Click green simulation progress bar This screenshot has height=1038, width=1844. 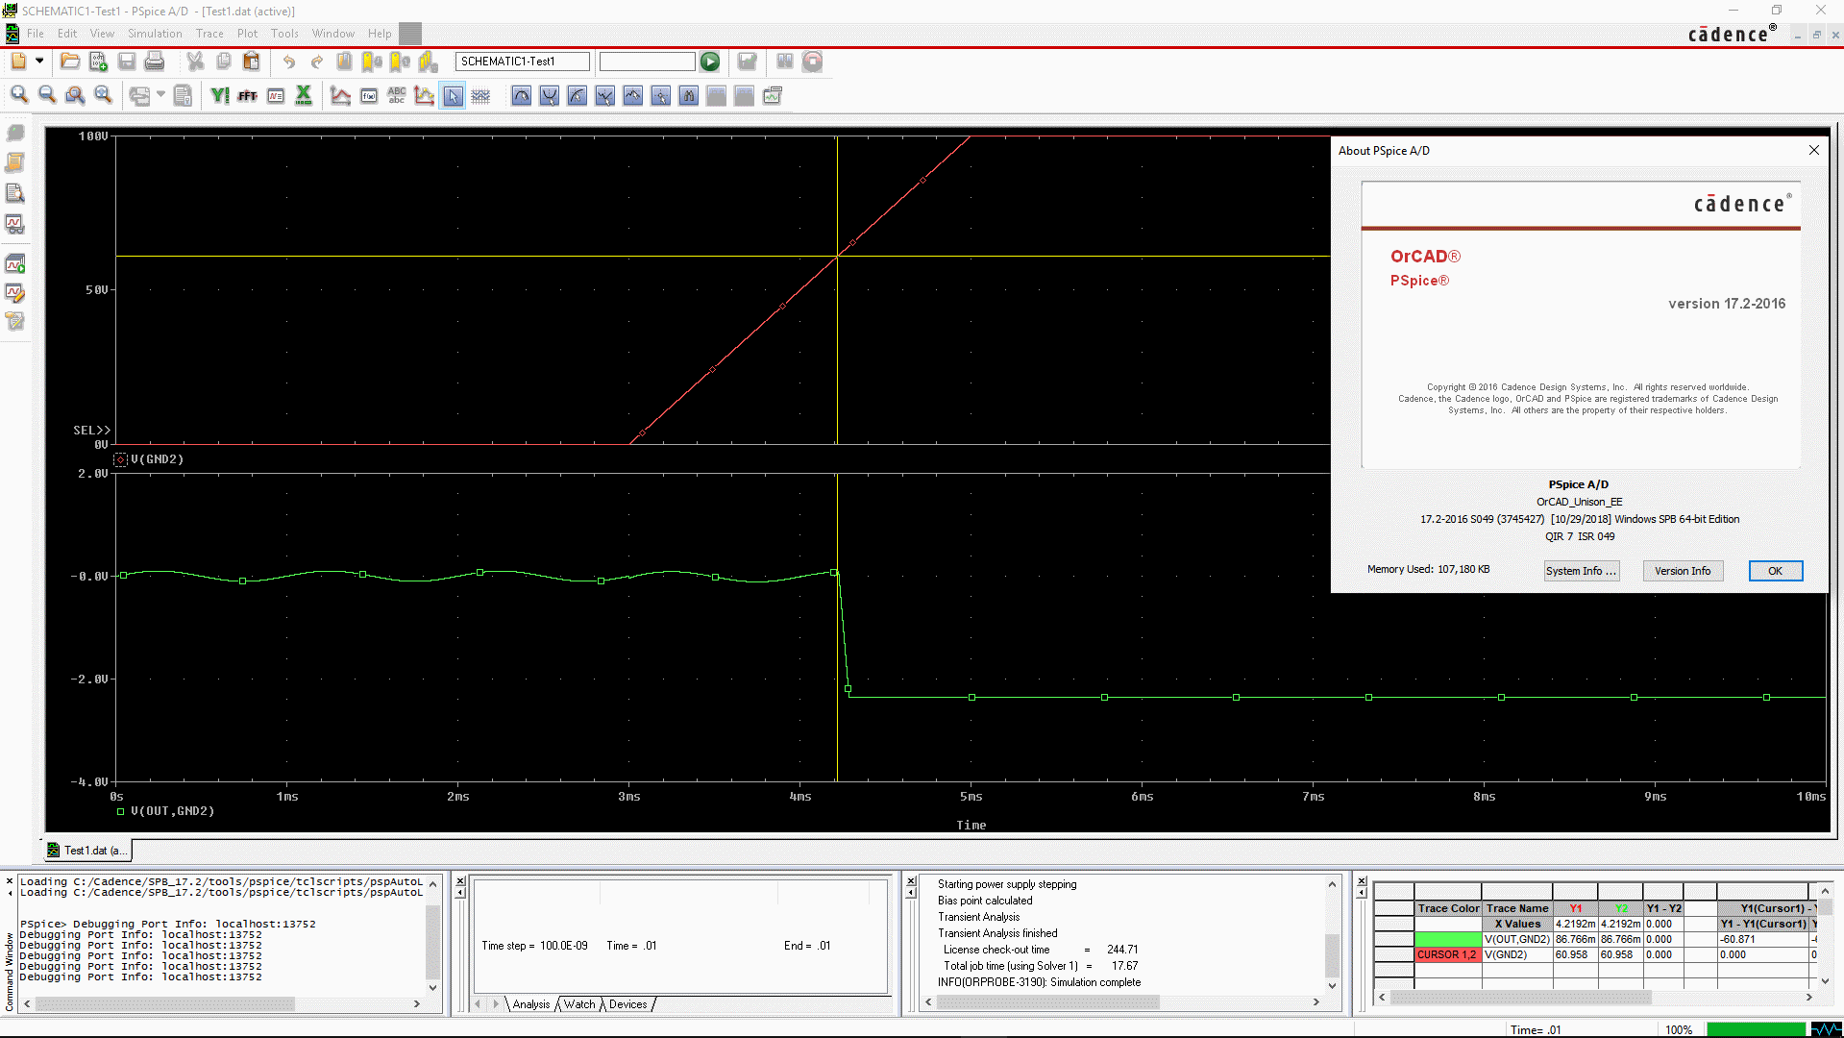coord(1756,1029)
